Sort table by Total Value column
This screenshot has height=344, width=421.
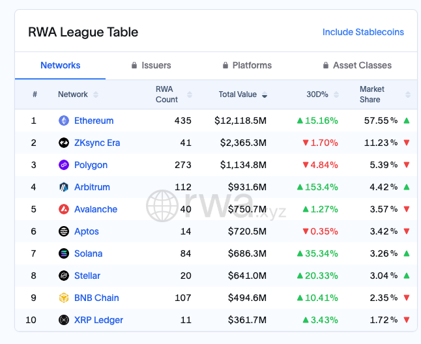(242, 94)
